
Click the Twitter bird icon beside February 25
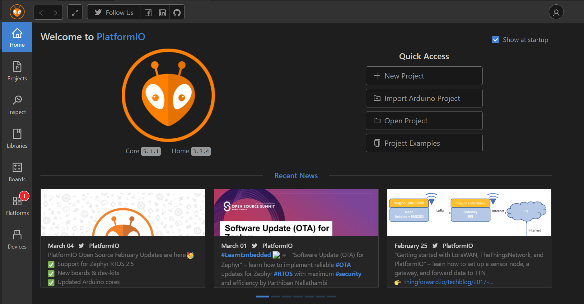point(435,246)
